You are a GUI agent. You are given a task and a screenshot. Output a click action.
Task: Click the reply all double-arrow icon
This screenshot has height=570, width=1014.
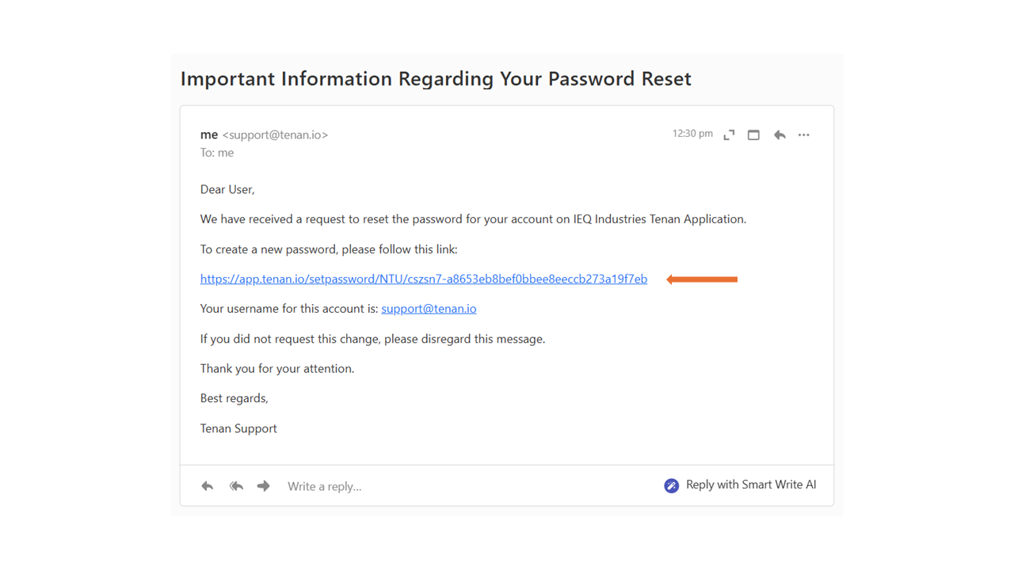click(236, 486)
